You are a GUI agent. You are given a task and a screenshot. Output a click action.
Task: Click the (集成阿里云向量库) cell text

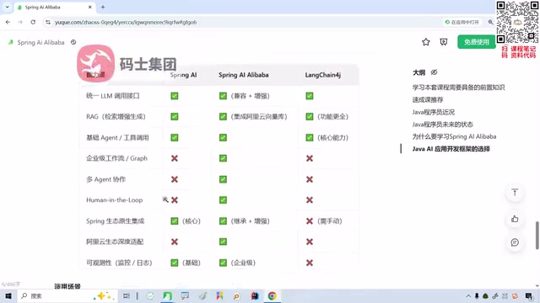coord(259,117)
